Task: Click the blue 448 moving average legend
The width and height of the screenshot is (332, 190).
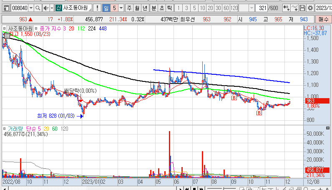Action: point(103,28)
